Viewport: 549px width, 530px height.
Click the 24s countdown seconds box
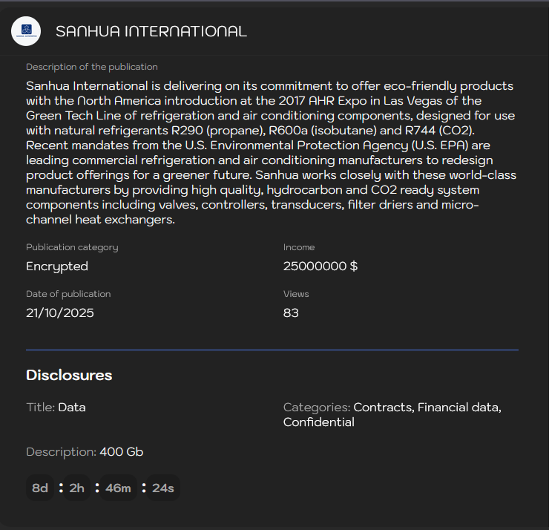[162, 488]
